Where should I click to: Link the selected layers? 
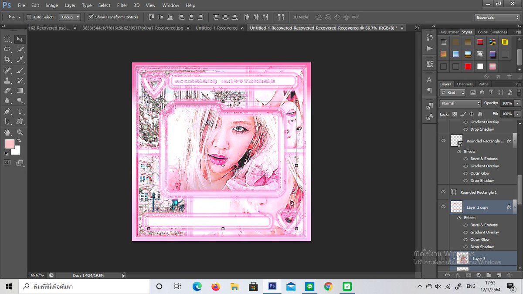(447, 275)
